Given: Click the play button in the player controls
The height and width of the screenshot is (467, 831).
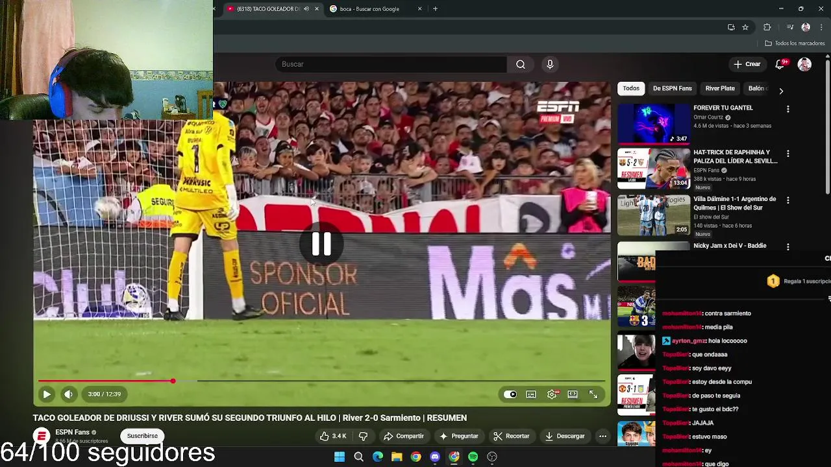Looking at the screenshot, I should [47, 394].
